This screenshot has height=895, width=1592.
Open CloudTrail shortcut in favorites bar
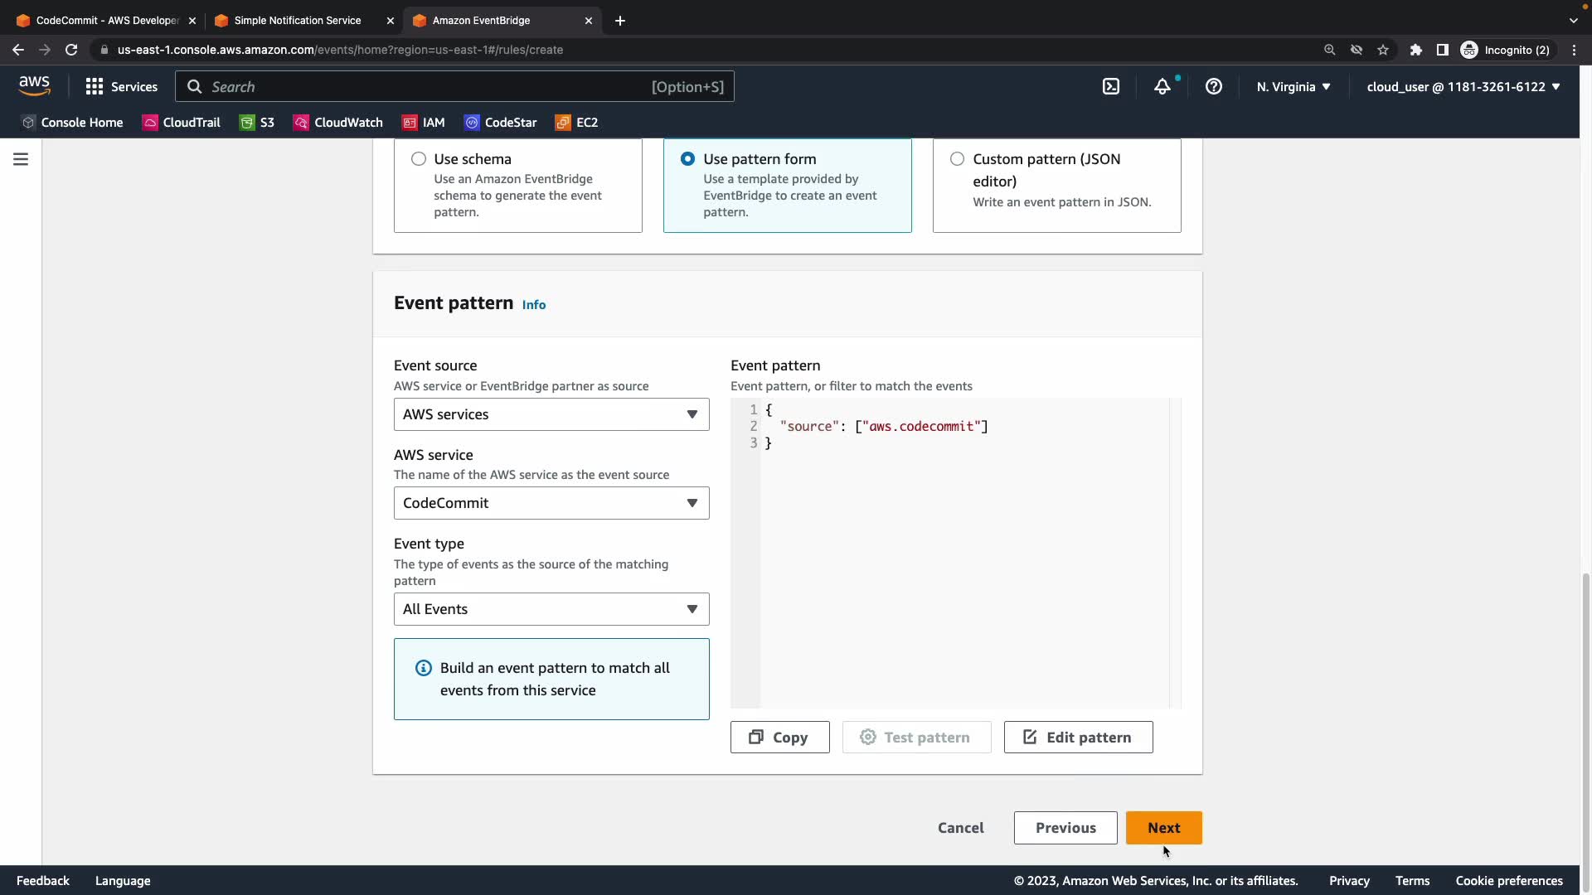(x=182, y=123)
